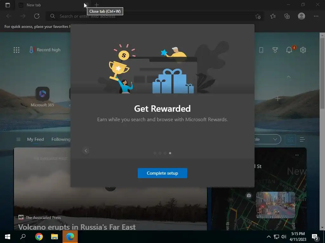Click the camera icon on map

point(249,195)
